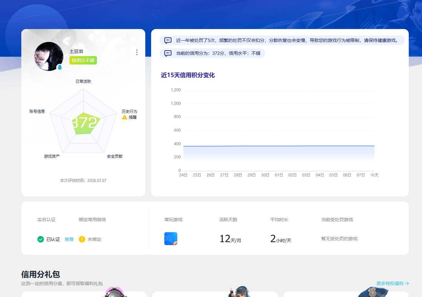Click the chat bubble icon before 近一年被处罚
This screenshot has height=297, width=422.
[x=168, y=41]
